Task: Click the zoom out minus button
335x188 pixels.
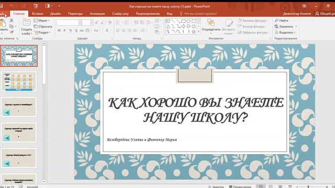Action: click(297, 187)
